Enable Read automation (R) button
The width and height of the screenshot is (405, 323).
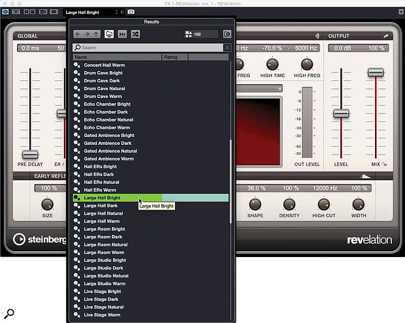pos(26,12)
